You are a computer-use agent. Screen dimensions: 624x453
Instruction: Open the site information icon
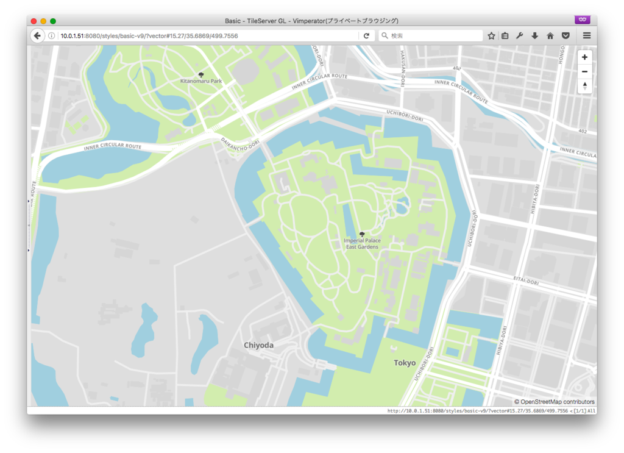coord(52,36)
